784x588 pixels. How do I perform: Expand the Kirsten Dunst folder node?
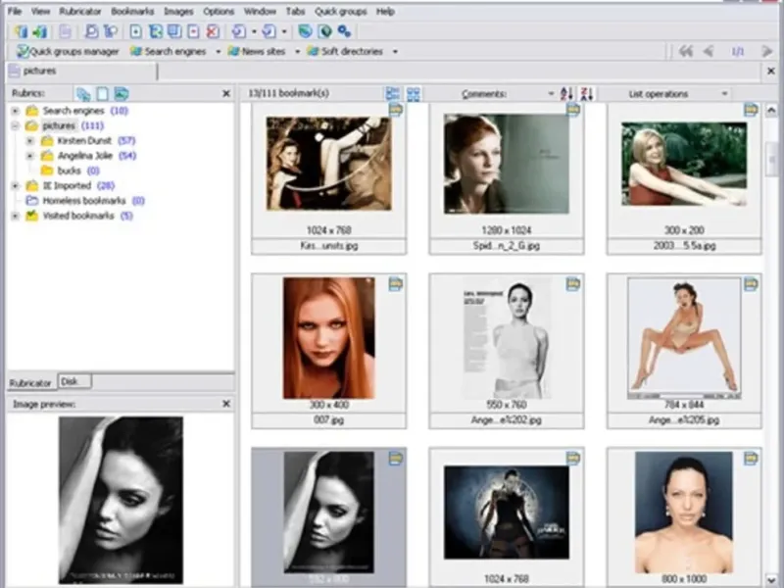click(x=29, y=141)
